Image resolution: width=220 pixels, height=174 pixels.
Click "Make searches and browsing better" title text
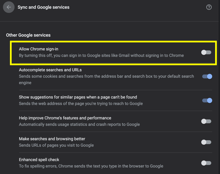click(x=52, y=139)
